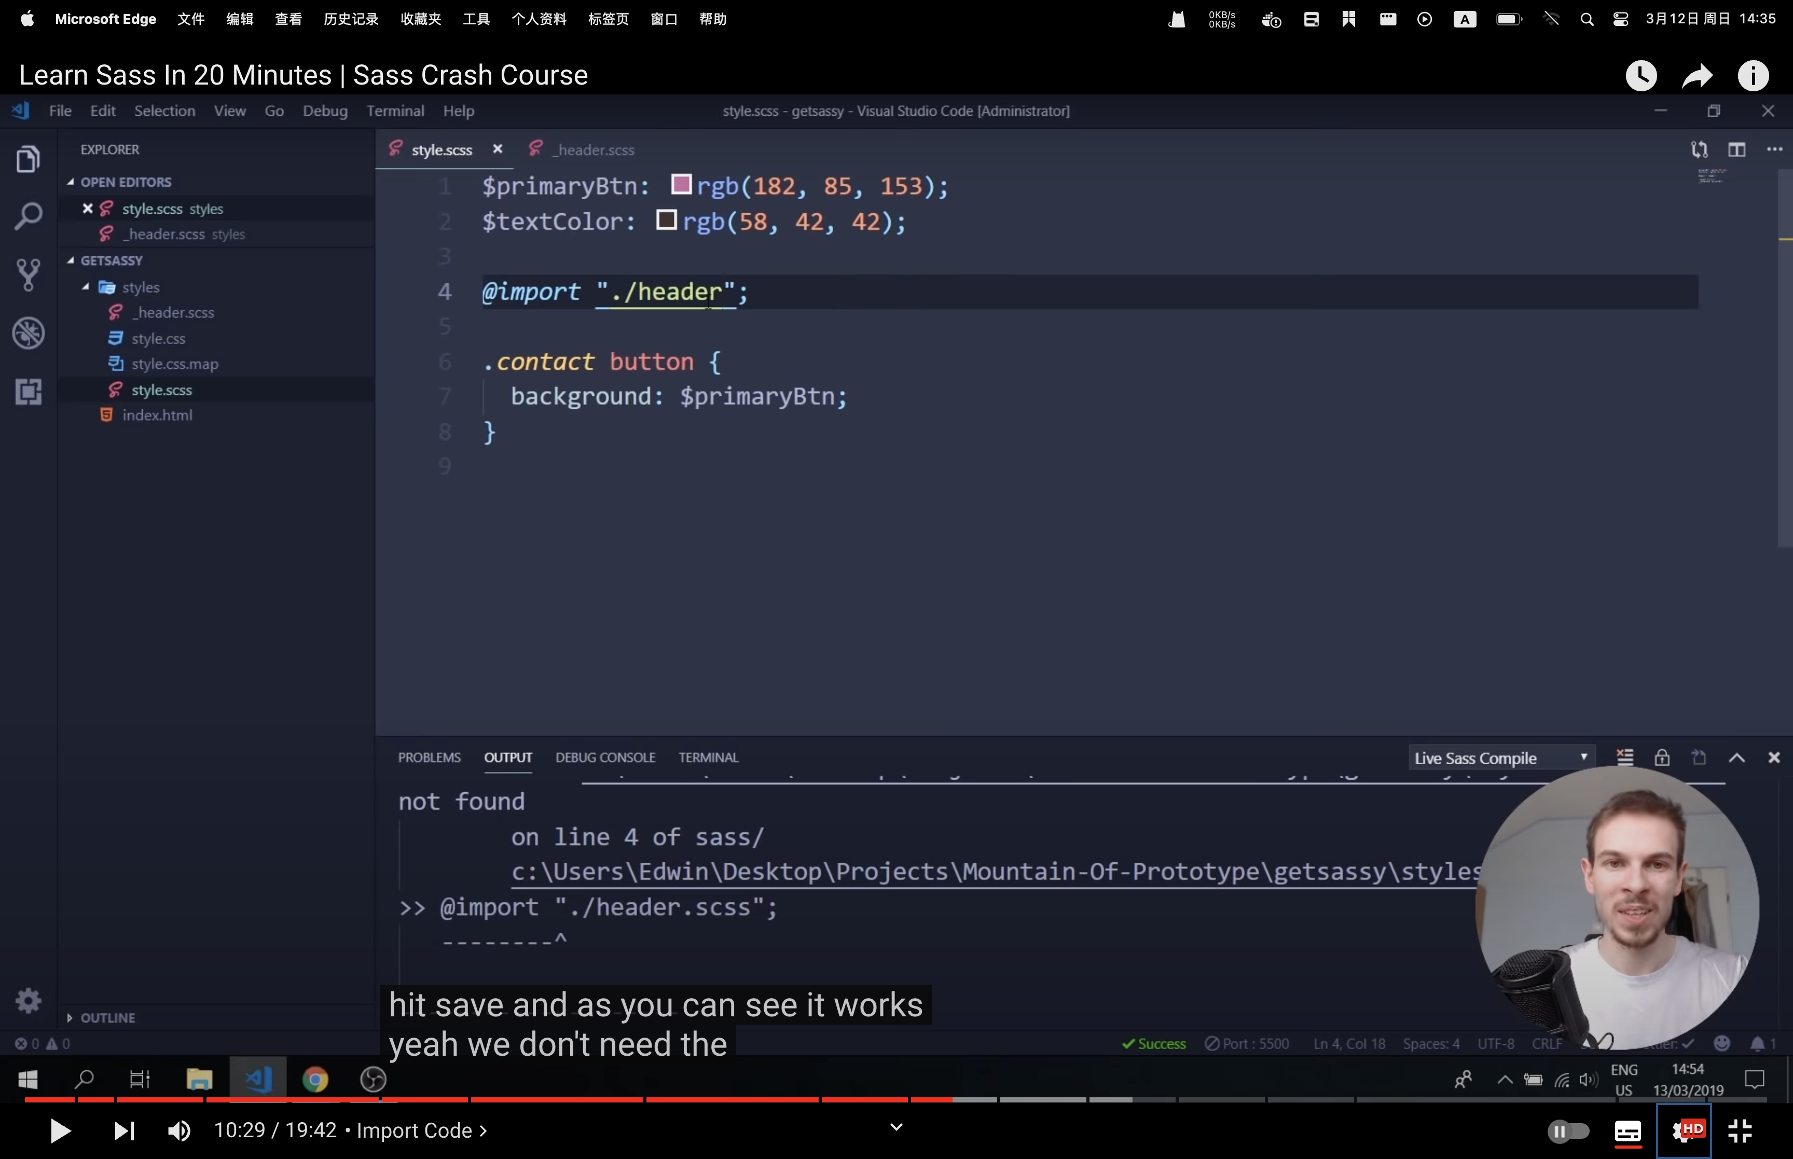Exit full screen mode

[1740, 1130]
